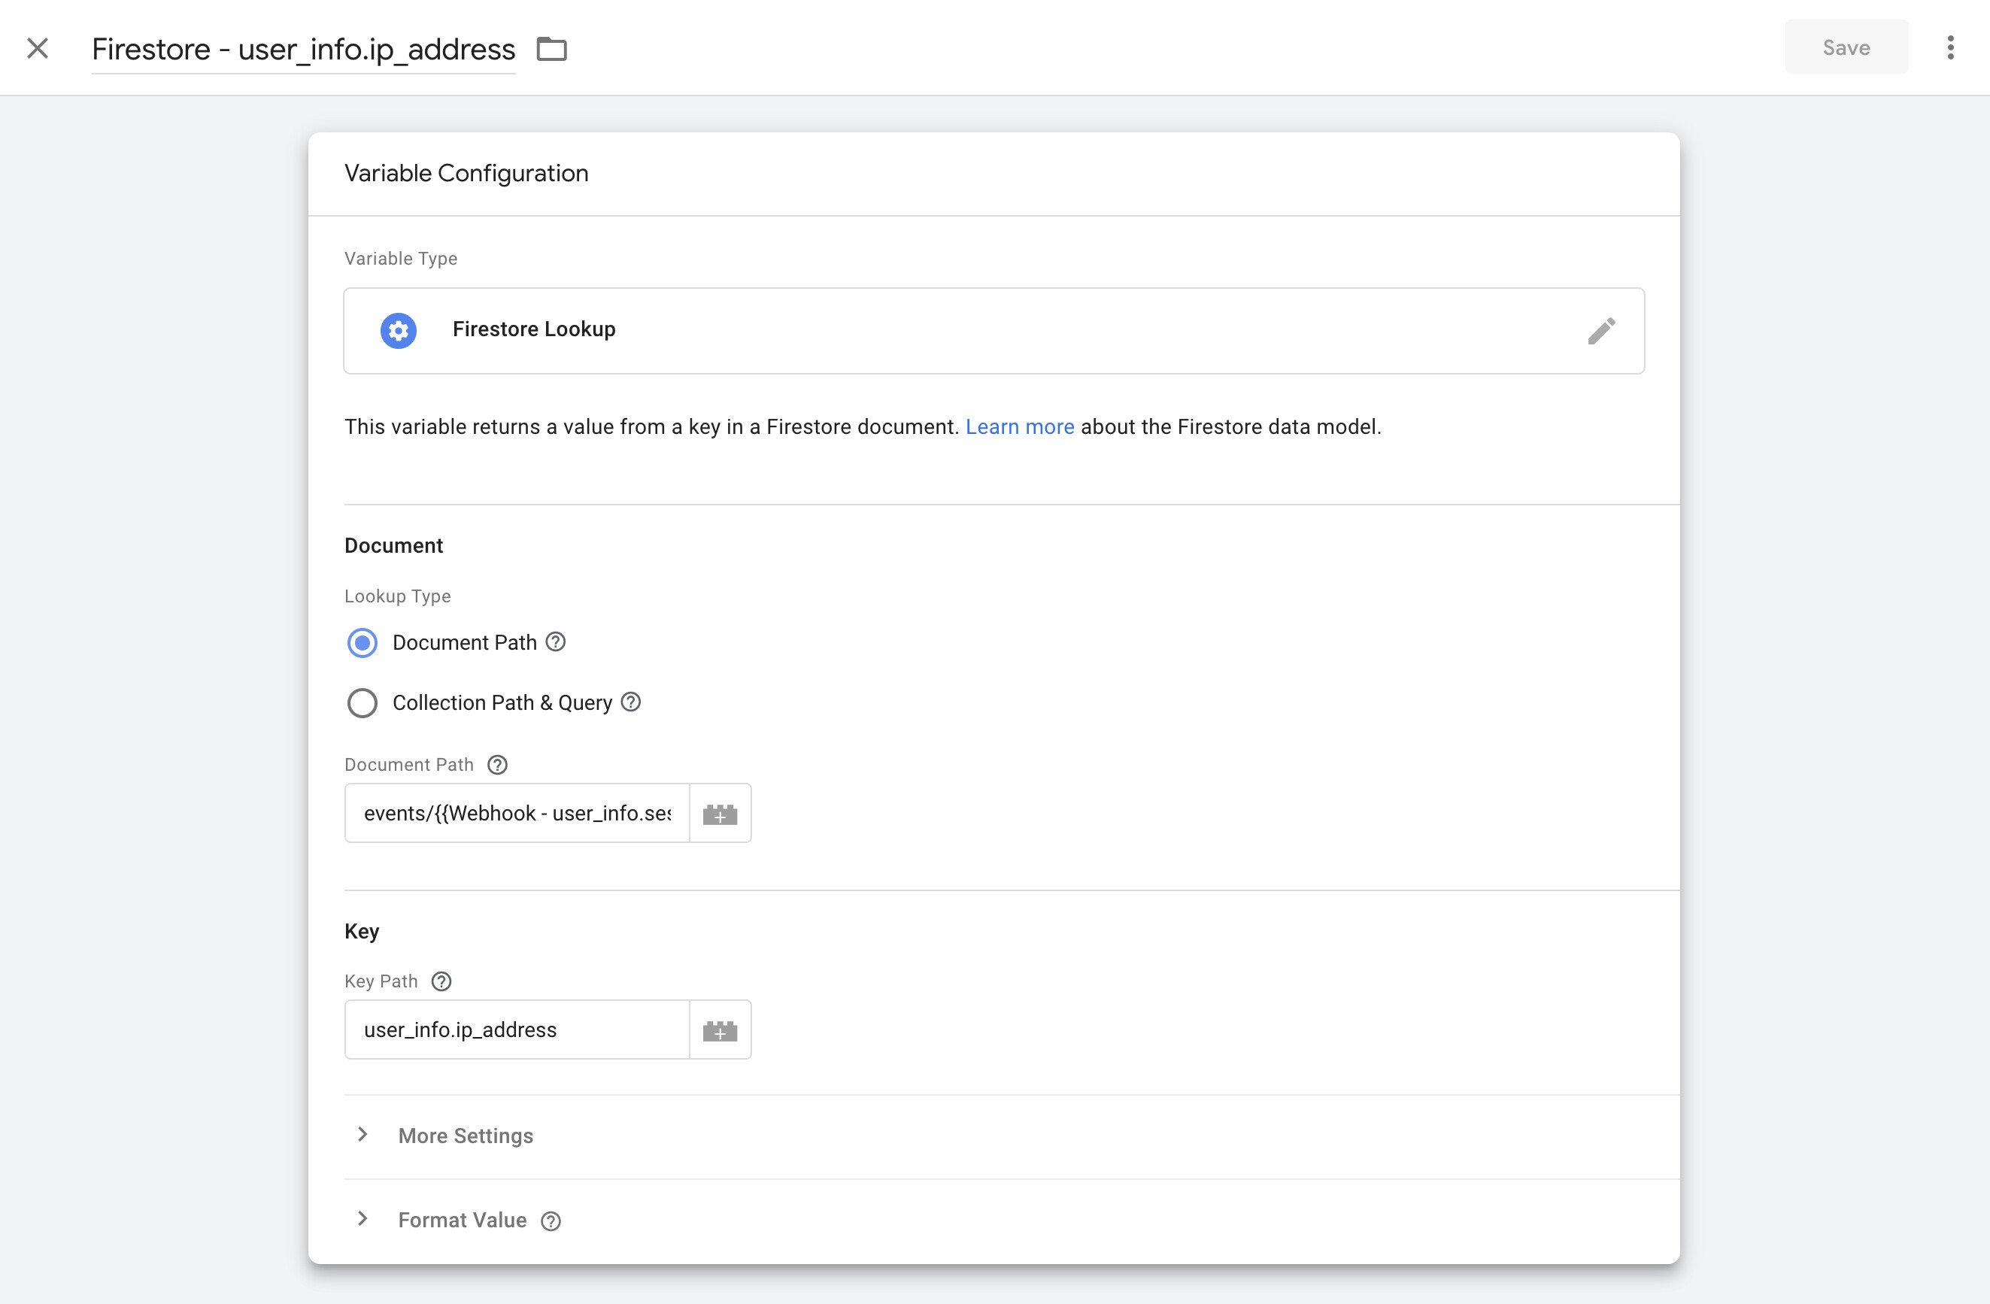Click the Lookup Type label
Screen dimensions: 1990x1304
(x=397, y=596)
